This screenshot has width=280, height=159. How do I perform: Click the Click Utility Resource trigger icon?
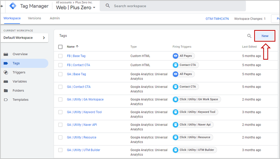coord(176,137)
